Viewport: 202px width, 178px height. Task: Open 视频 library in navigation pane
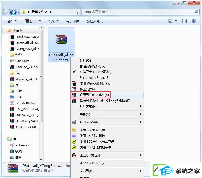click(x=16, y=151)
